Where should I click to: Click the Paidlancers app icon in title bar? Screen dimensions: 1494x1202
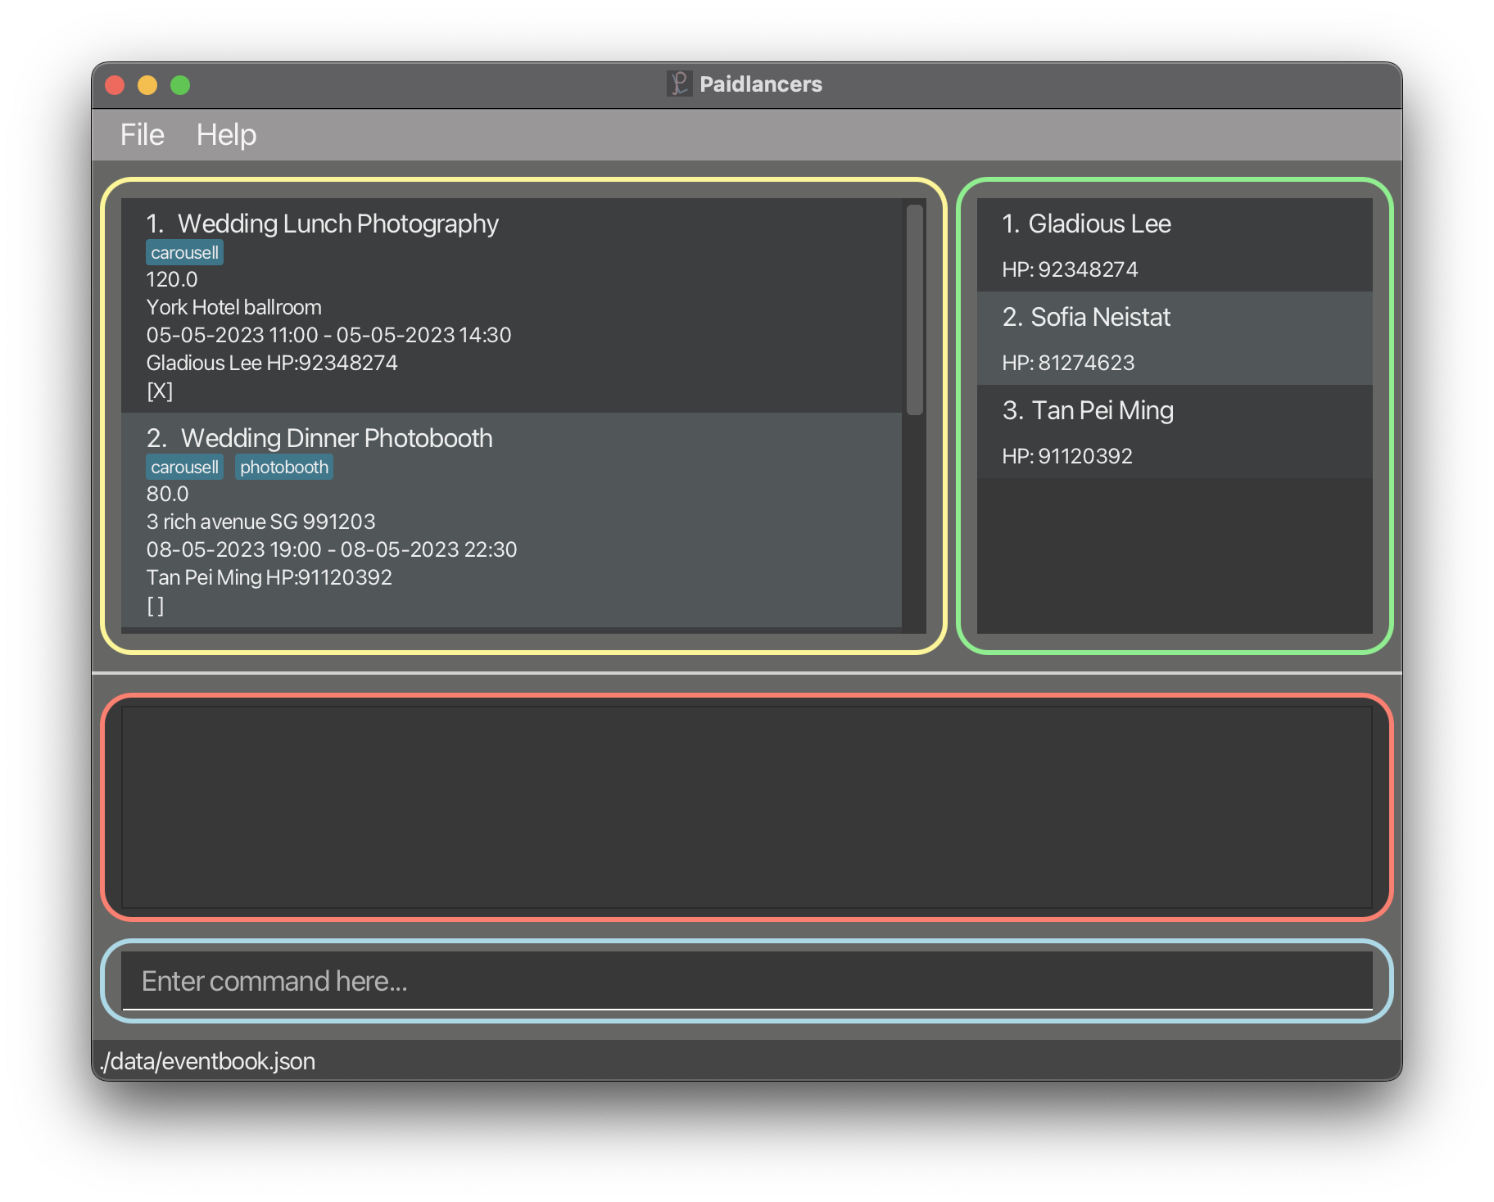point(679,84)
